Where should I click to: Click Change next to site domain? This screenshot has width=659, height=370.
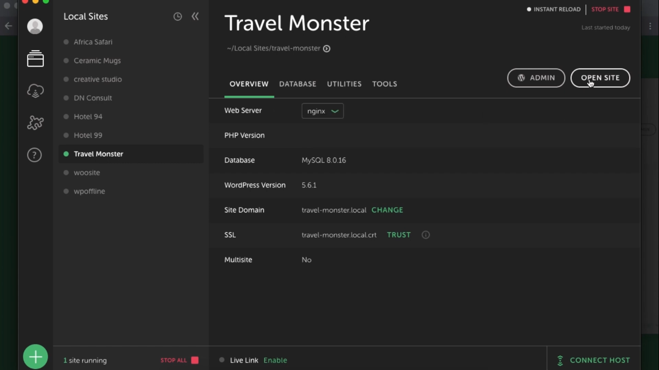[387, 210]
